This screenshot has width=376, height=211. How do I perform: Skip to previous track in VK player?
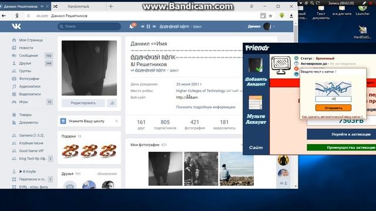[143, 26]
